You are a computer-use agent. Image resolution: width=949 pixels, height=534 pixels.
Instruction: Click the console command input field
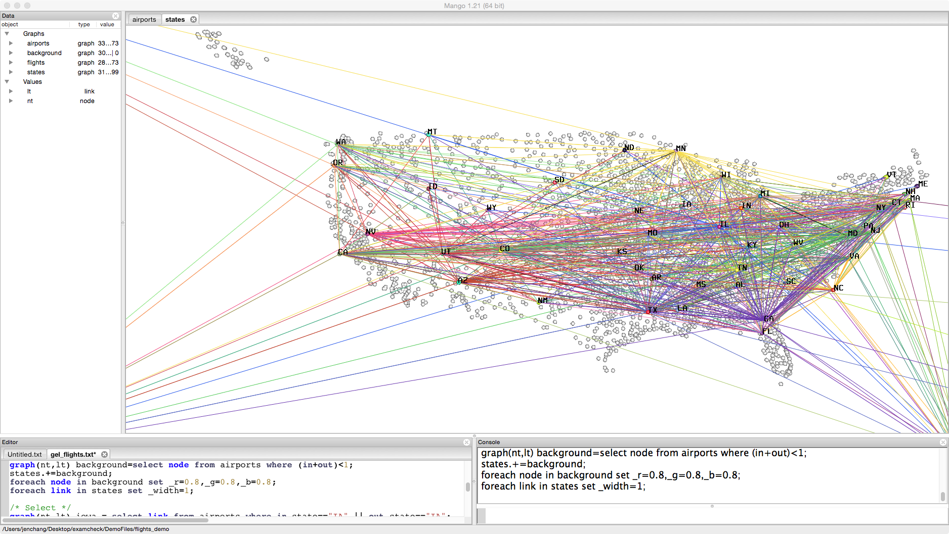[x=708, y=516]
